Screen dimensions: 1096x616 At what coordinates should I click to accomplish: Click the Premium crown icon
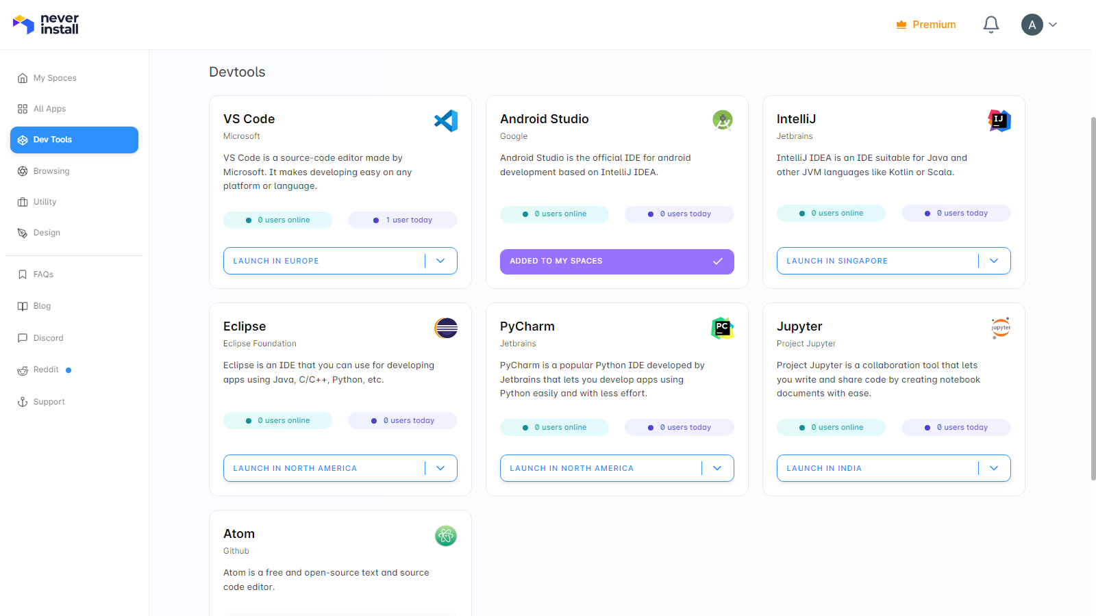click(x=901, y=25)
